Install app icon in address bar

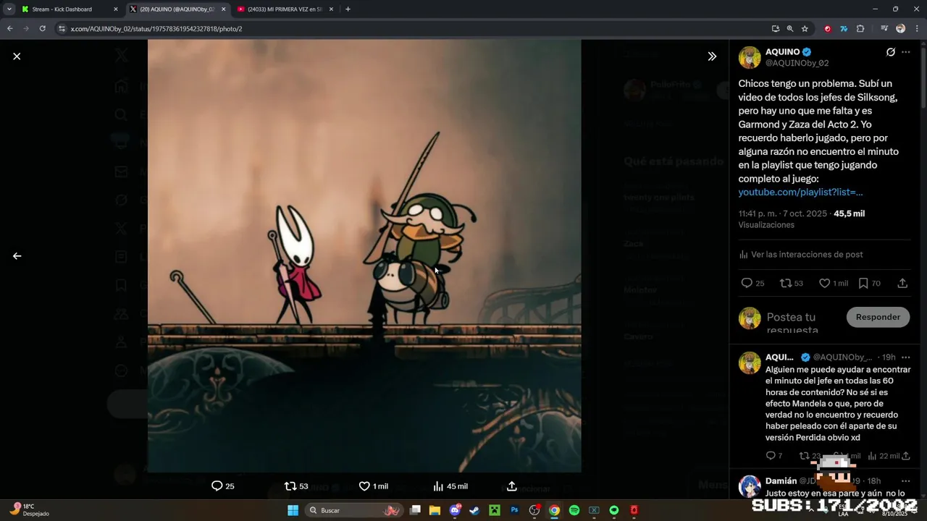click(x=776, y=29)
